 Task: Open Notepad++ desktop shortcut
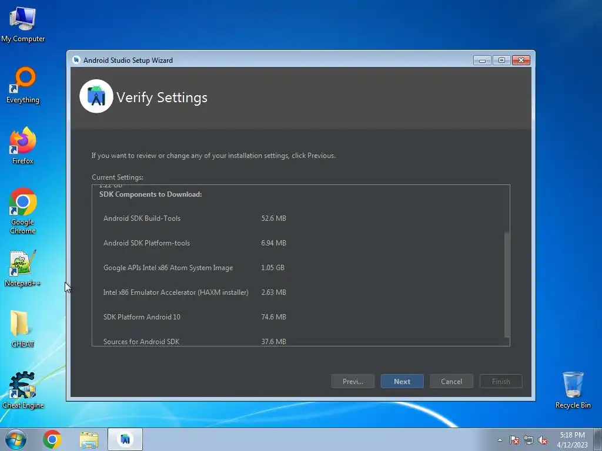(x=23, y=268)
